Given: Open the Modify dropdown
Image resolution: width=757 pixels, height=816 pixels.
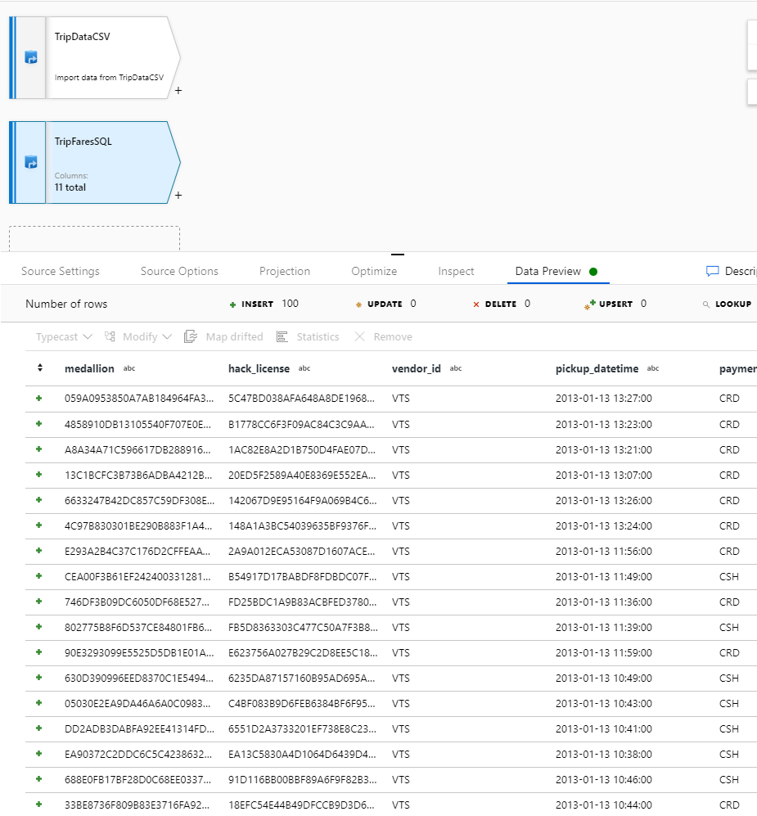Looking at the screenshot, I should (137, 336).
